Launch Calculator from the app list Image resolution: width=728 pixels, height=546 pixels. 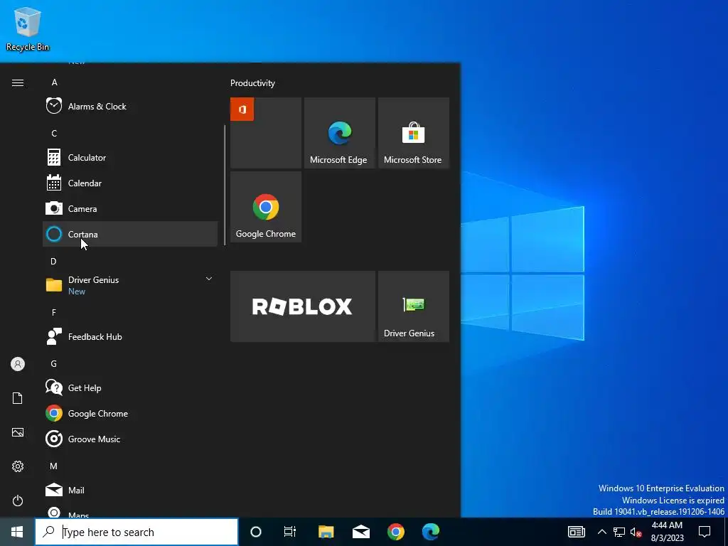(x=130, y=157)
